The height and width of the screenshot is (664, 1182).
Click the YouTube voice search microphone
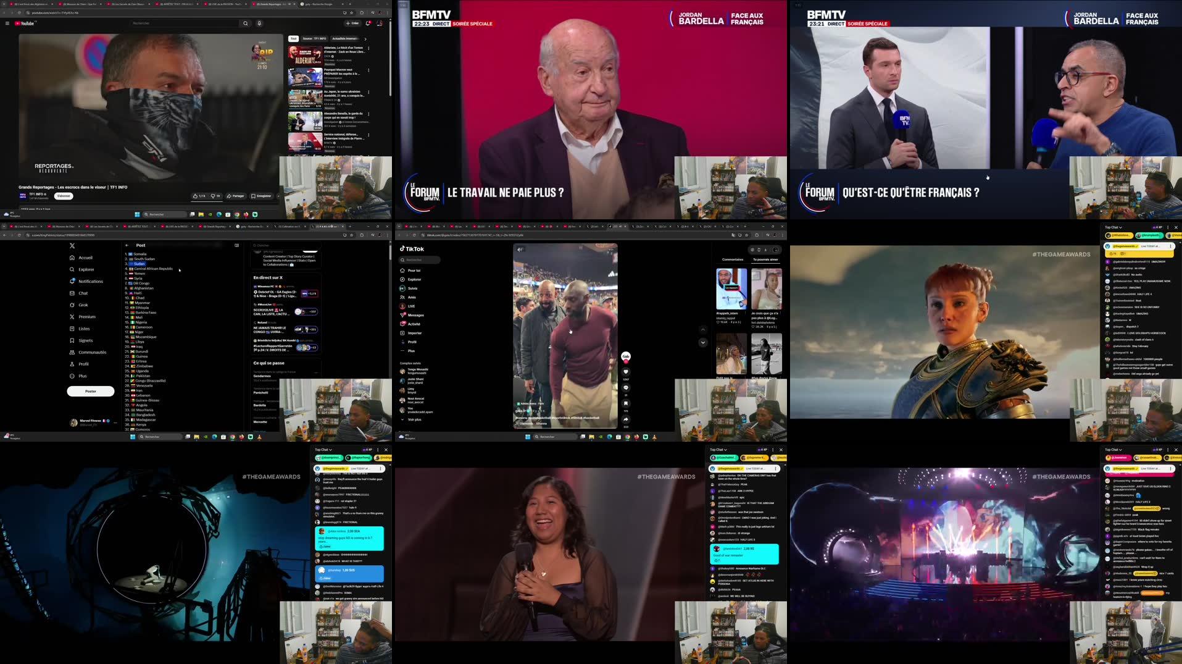pyautogui.click(x=259, y=23)
